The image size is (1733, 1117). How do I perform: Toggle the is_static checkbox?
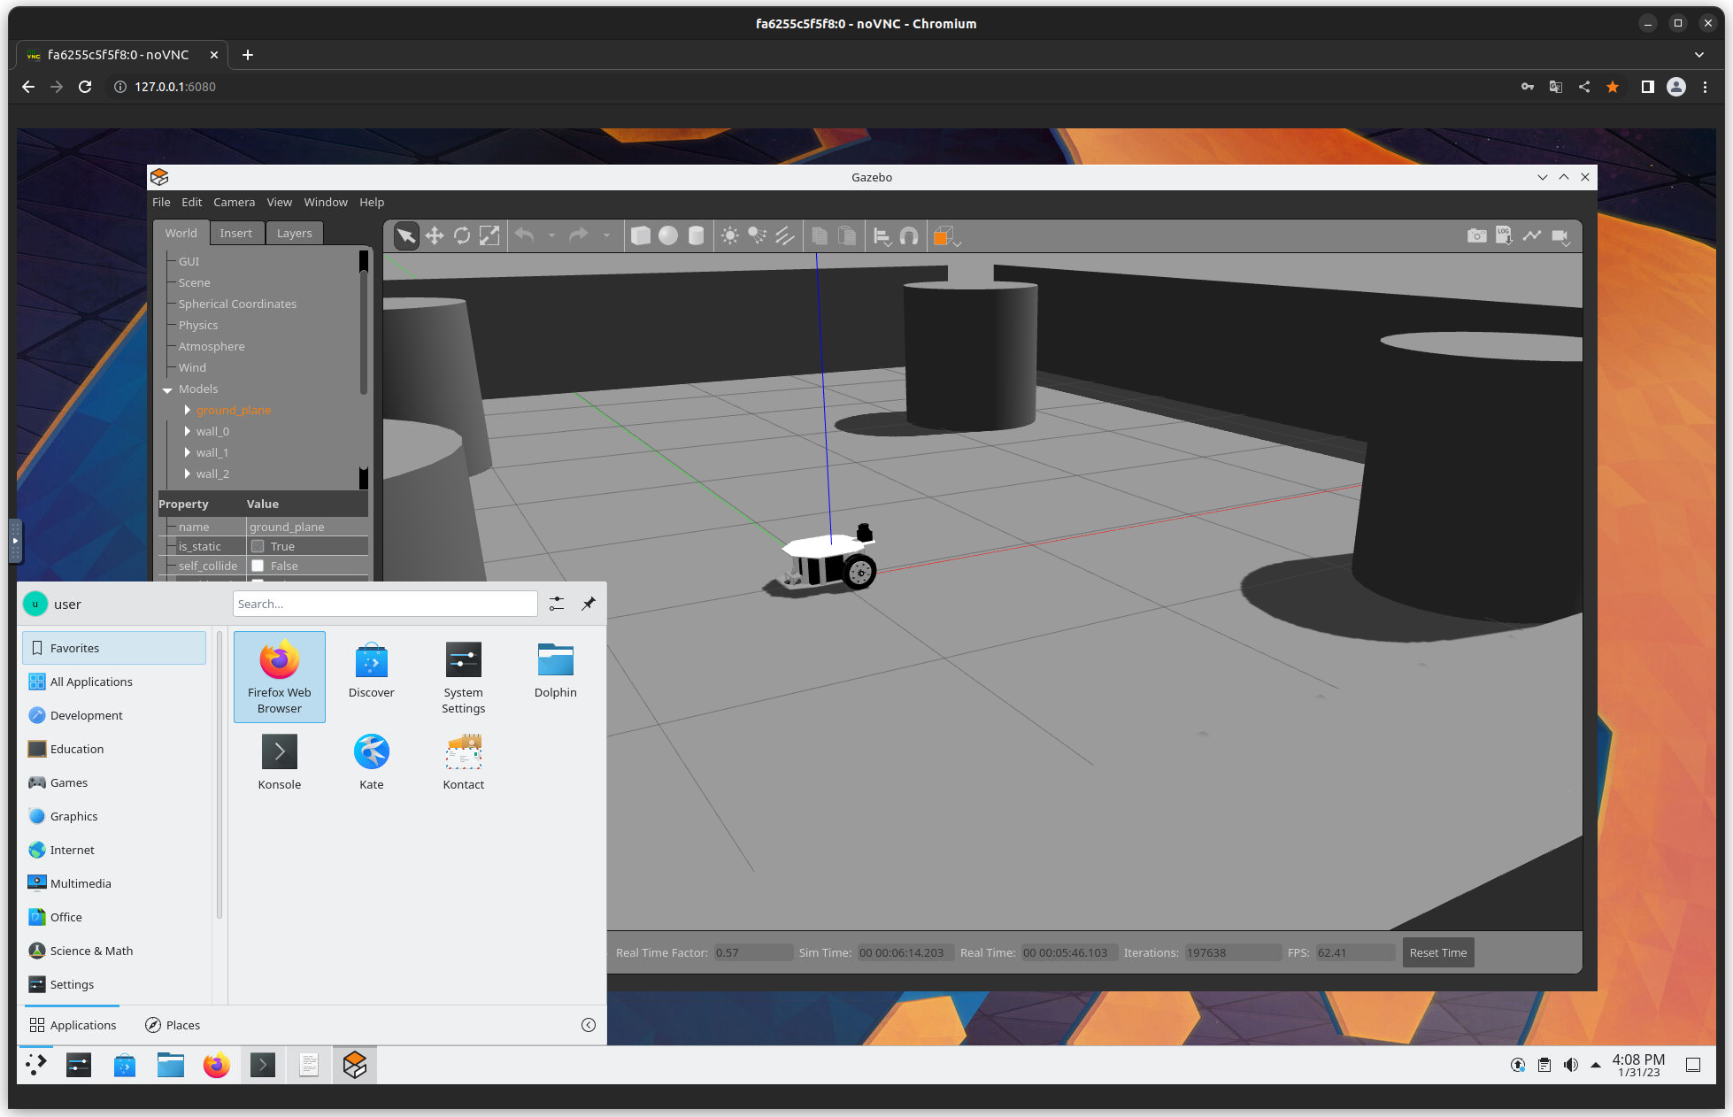pos(258,546)
